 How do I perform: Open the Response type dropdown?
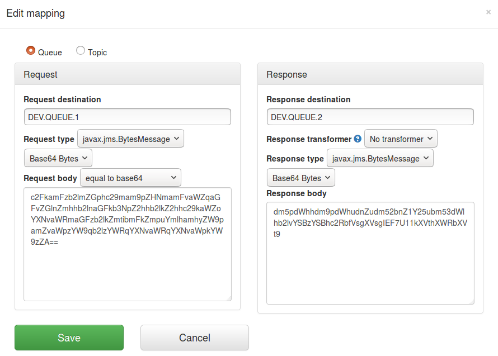coord(380,158)
